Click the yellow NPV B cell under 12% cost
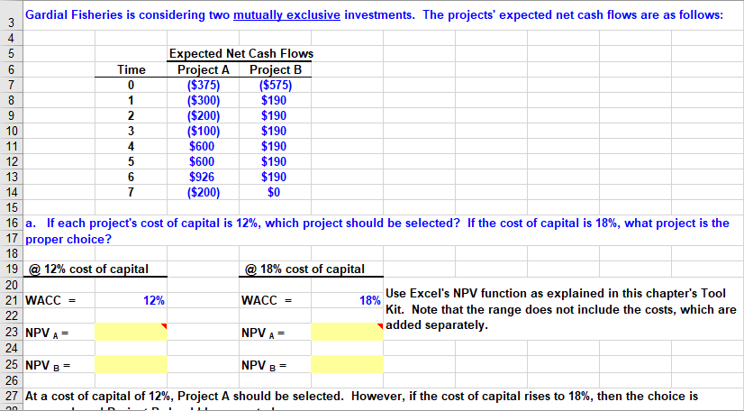 [131, 364]
